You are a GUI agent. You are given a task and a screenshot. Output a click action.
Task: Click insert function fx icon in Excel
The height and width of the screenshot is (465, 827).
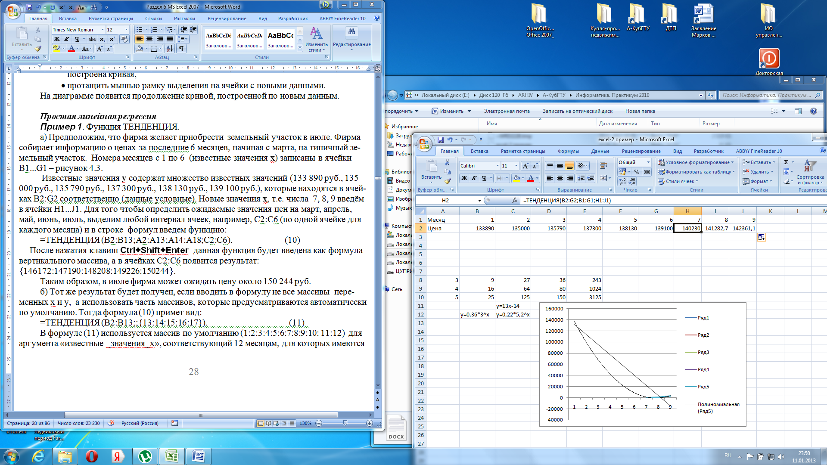tap(514, 200)
